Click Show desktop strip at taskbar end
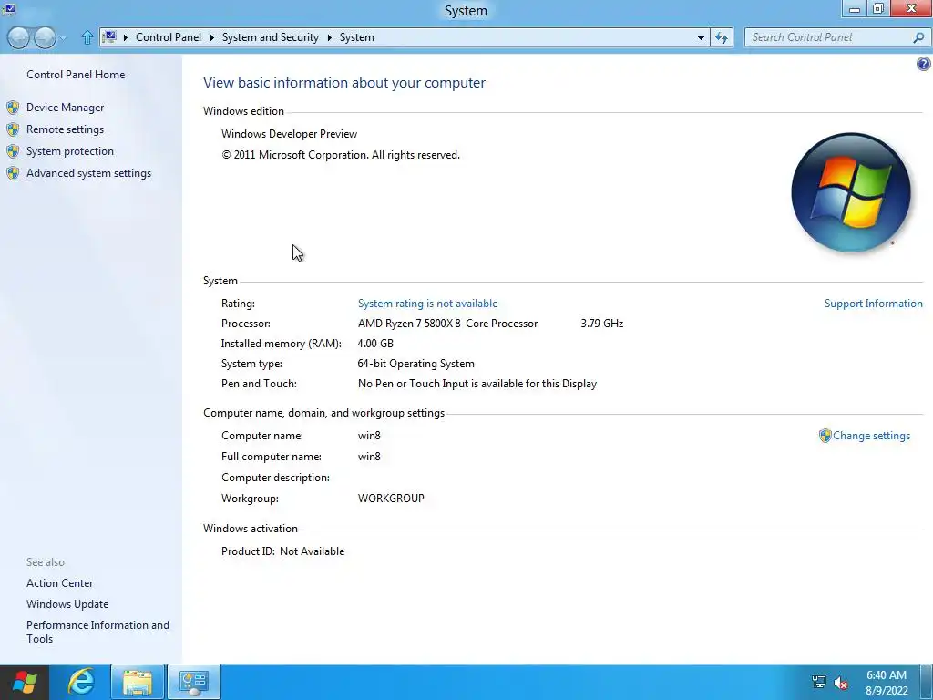 pos(927,683)
